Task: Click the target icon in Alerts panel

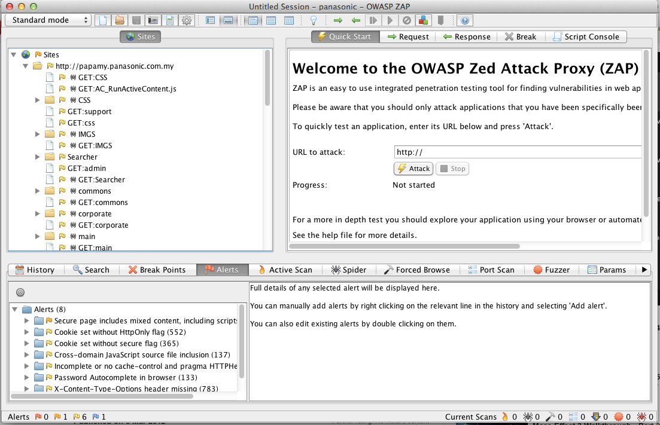Action: (20, 292)
